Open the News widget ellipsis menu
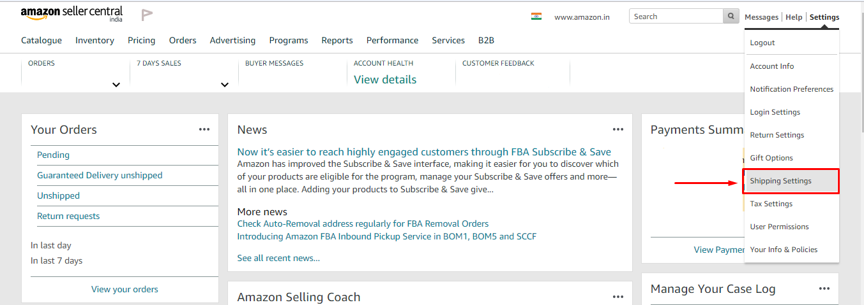864x305 pixels. (618, 129)
